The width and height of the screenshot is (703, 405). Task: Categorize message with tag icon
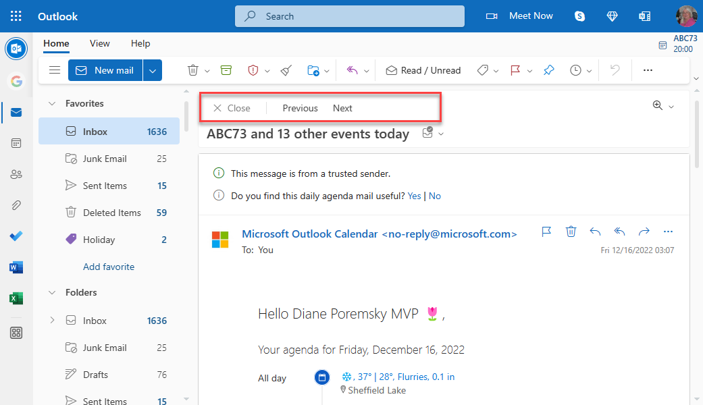click(x=482, y=70)
